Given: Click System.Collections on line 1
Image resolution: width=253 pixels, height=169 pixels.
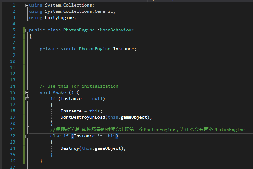Looking at the screenshot, I should pyautogui.click(x=68, y=5).
